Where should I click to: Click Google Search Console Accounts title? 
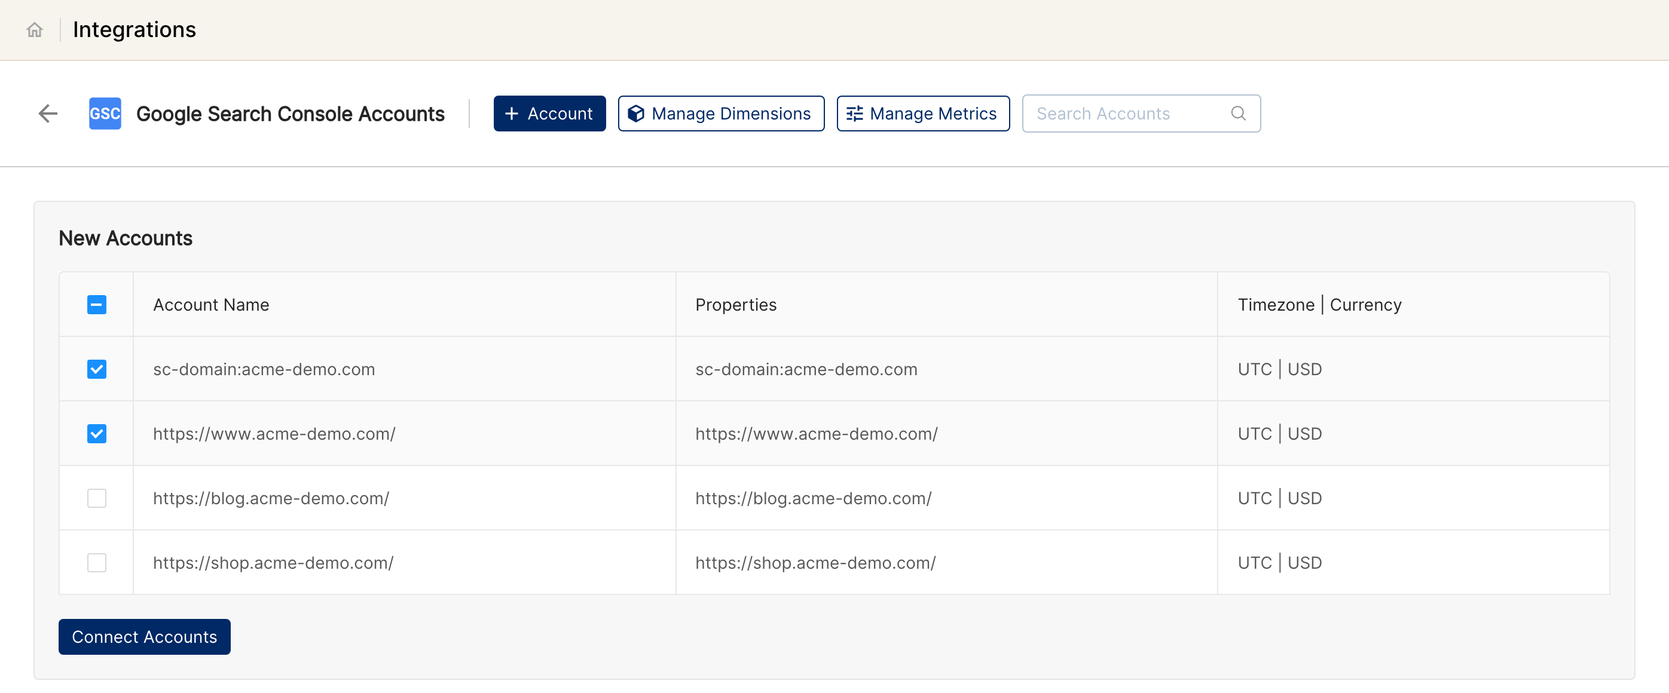click(x=291, y=114)
